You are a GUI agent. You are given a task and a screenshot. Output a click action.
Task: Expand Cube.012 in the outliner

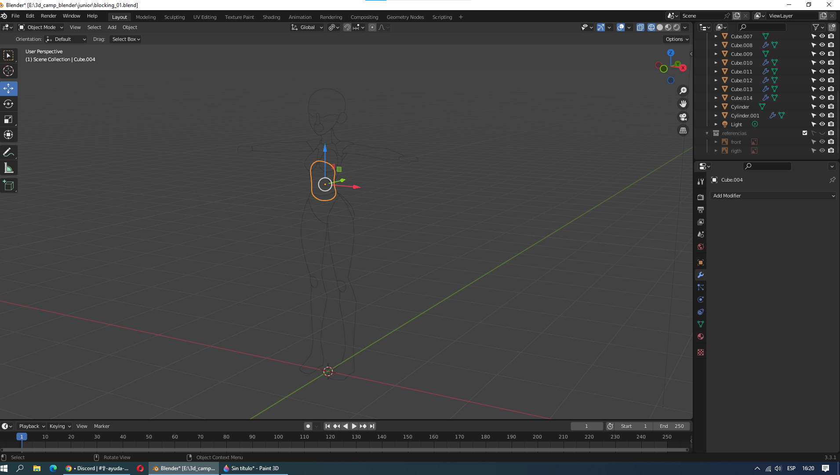[x=716, y=80]
